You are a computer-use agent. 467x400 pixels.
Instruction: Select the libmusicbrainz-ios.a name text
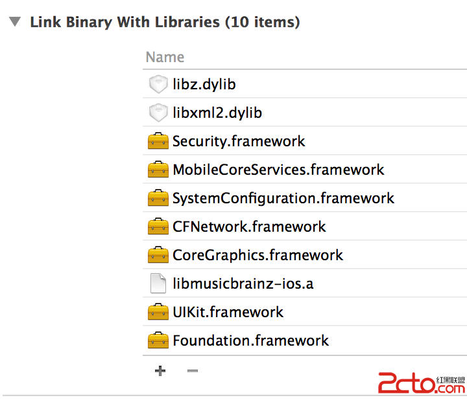tap(243, 283)
